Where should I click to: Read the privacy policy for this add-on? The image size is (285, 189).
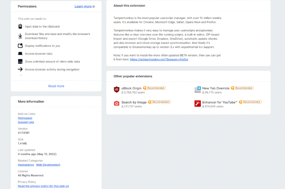pyautogui.click(x=43, y=186)
